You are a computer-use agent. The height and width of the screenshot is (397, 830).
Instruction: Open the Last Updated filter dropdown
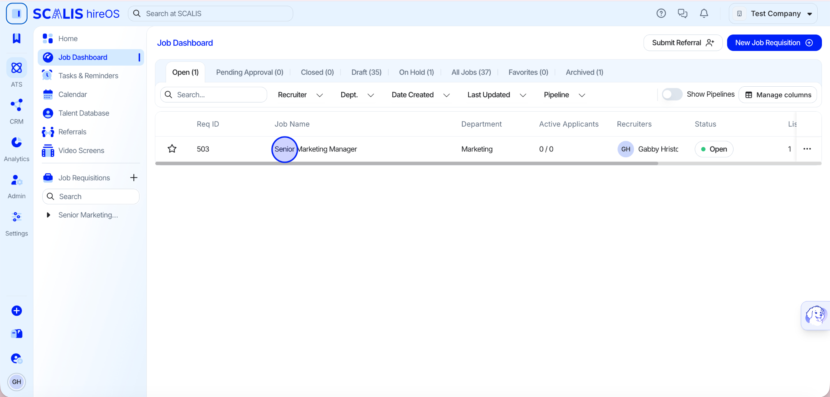(x=496, y=95)
